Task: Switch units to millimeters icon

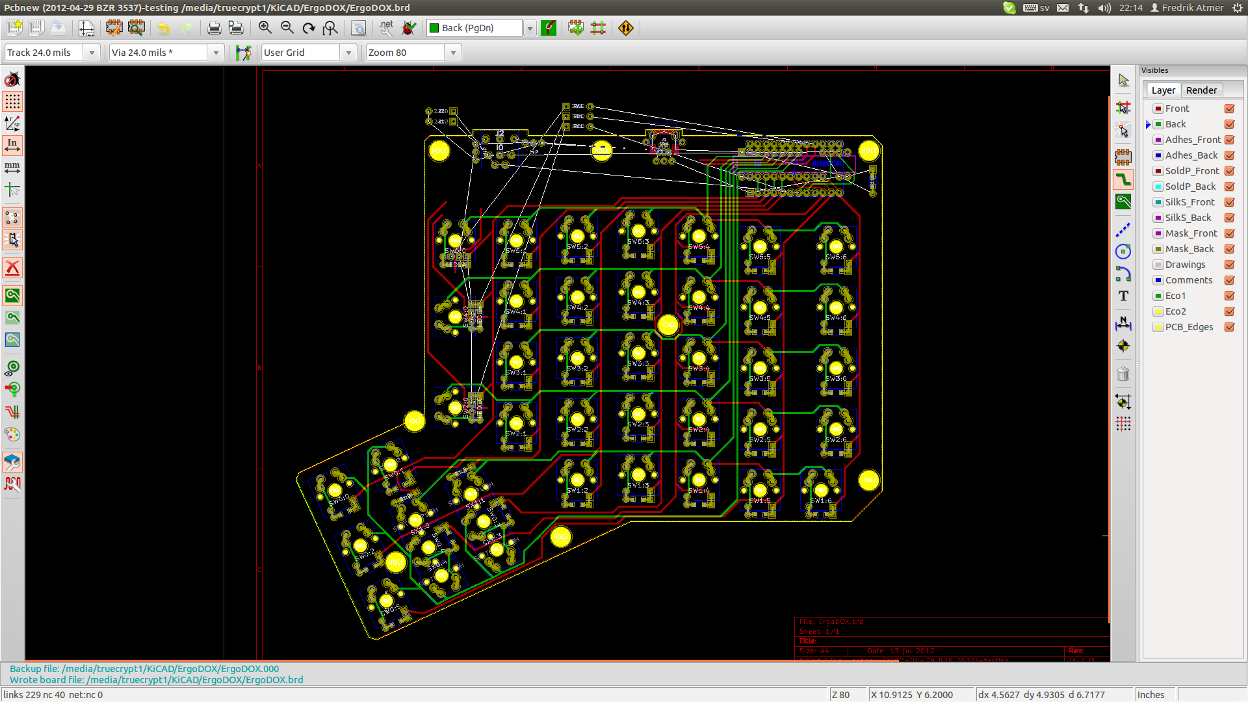Action: 12,168
